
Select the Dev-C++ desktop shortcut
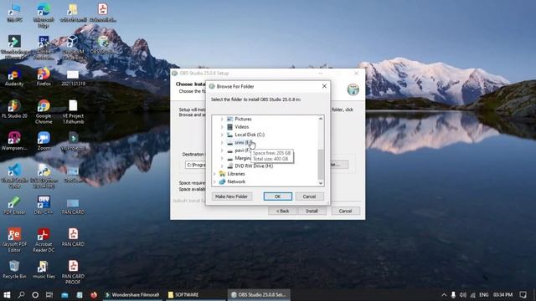(x=44, y=206)
